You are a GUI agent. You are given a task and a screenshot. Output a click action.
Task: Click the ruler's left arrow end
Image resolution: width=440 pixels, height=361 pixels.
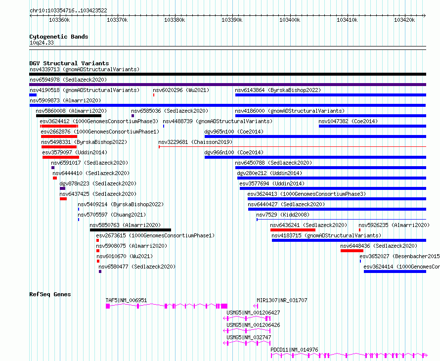tap(31, 16)
